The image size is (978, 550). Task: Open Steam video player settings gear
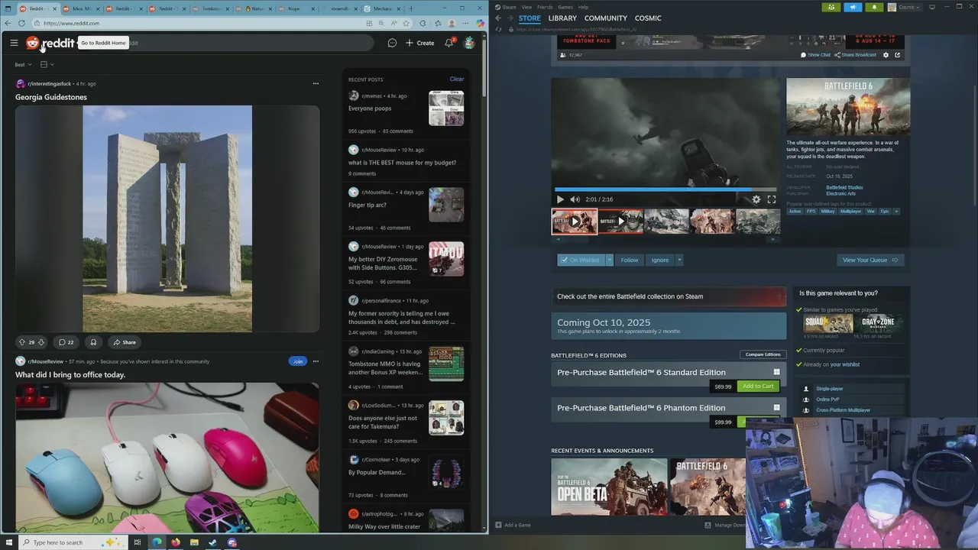point(756,199)
